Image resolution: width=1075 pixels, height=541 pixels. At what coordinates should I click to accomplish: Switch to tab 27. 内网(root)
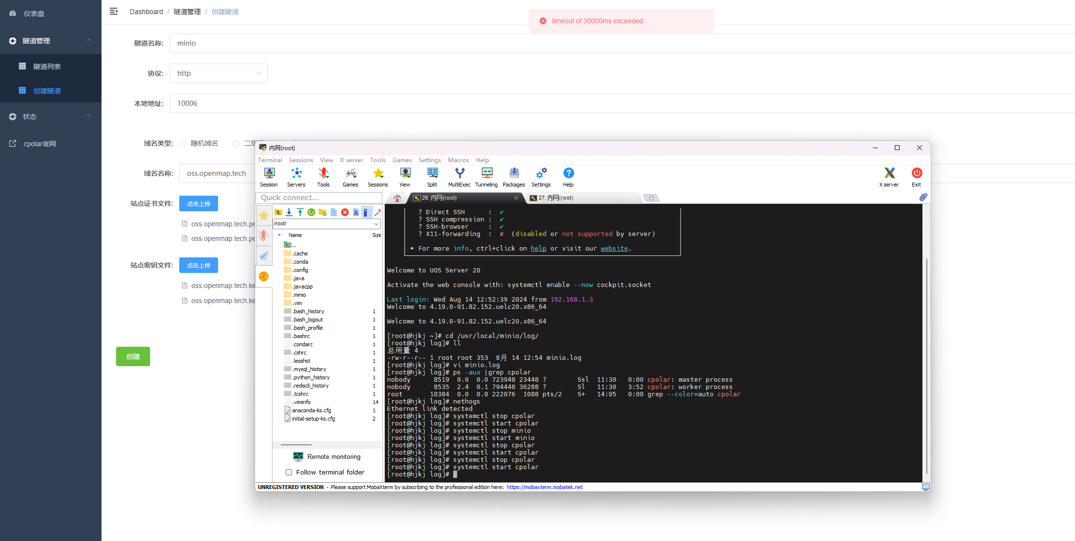pyautogui.click(x=556, y=198)
